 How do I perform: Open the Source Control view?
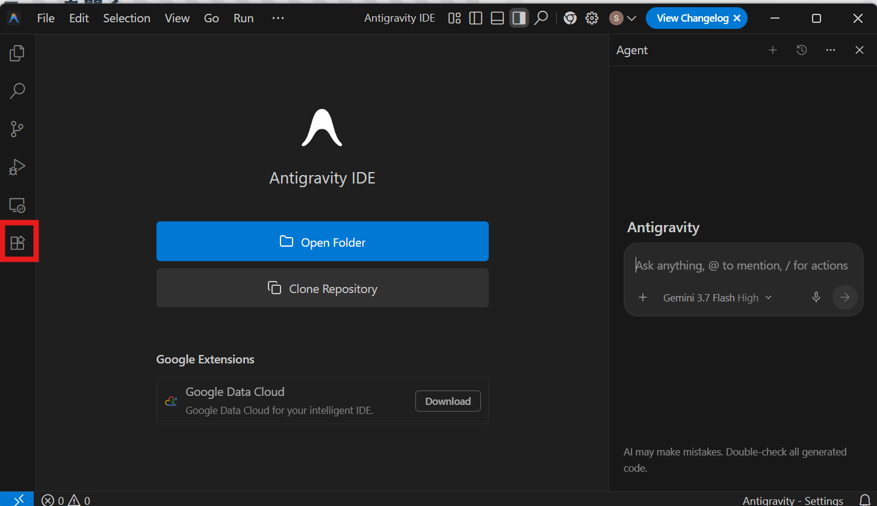click(17, 129)
